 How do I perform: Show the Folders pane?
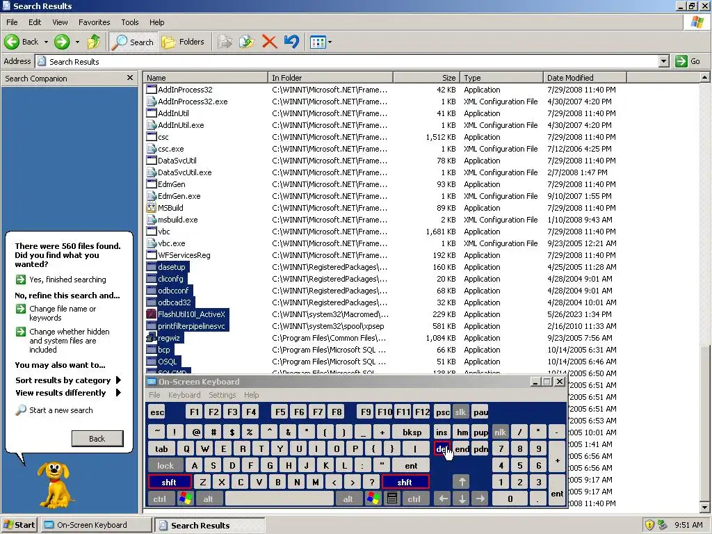pyautogui.click(x=183, y=42)
